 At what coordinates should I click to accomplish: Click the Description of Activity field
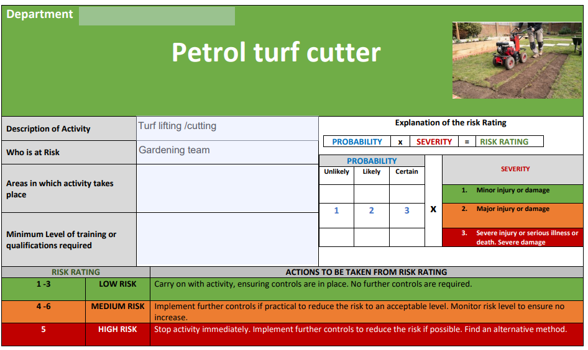click(x=227, y=128)
